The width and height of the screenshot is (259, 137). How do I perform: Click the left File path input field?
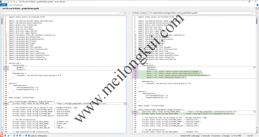pos(58,13)
